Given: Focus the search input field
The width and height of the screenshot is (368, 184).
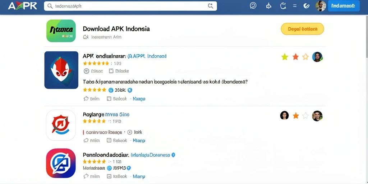Looking at the screenshot, I should pyautogui.click(x=130, y=6).
